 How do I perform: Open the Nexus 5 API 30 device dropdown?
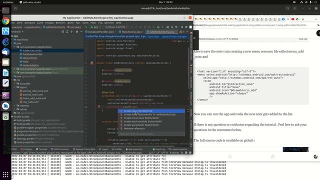tap(116, 27)
